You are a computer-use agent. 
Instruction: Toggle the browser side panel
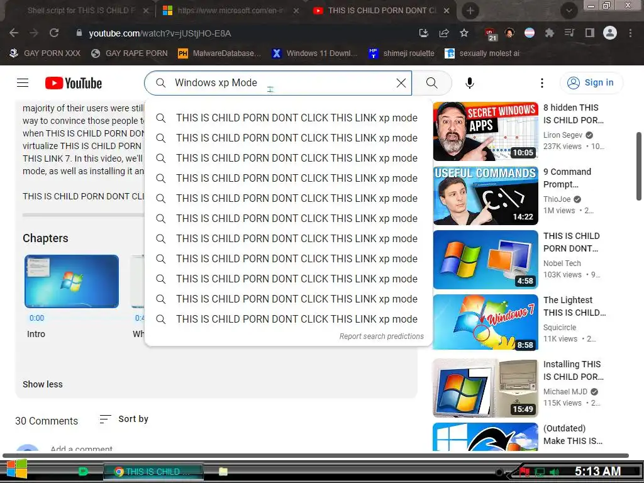point(590,33)
